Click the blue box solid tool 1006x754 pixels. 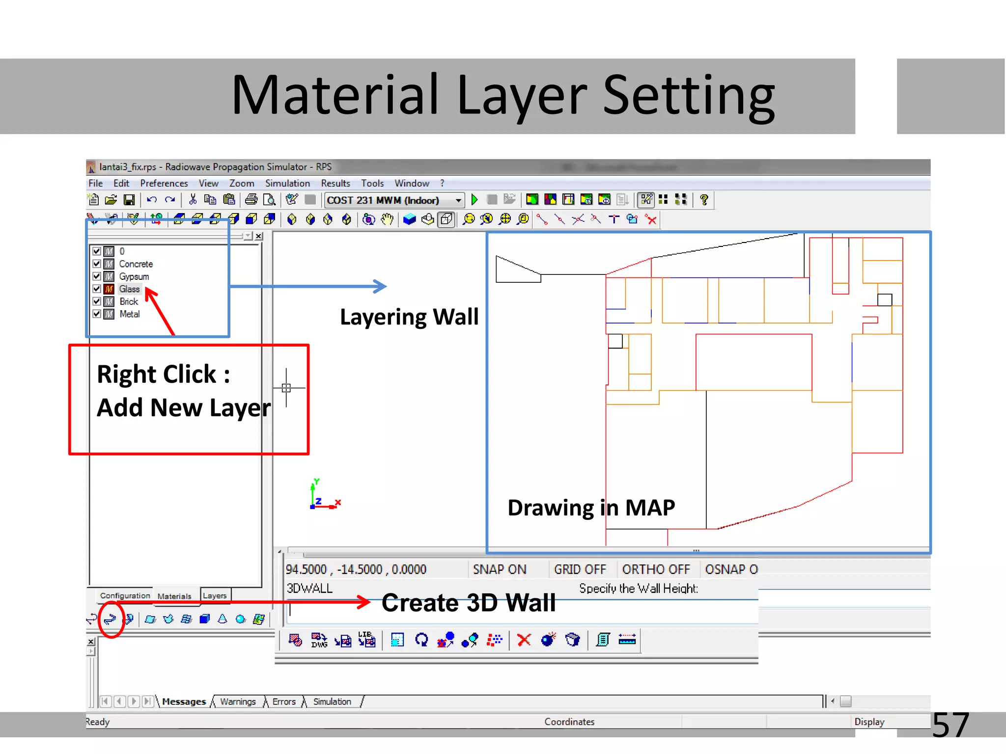(205, 619)
